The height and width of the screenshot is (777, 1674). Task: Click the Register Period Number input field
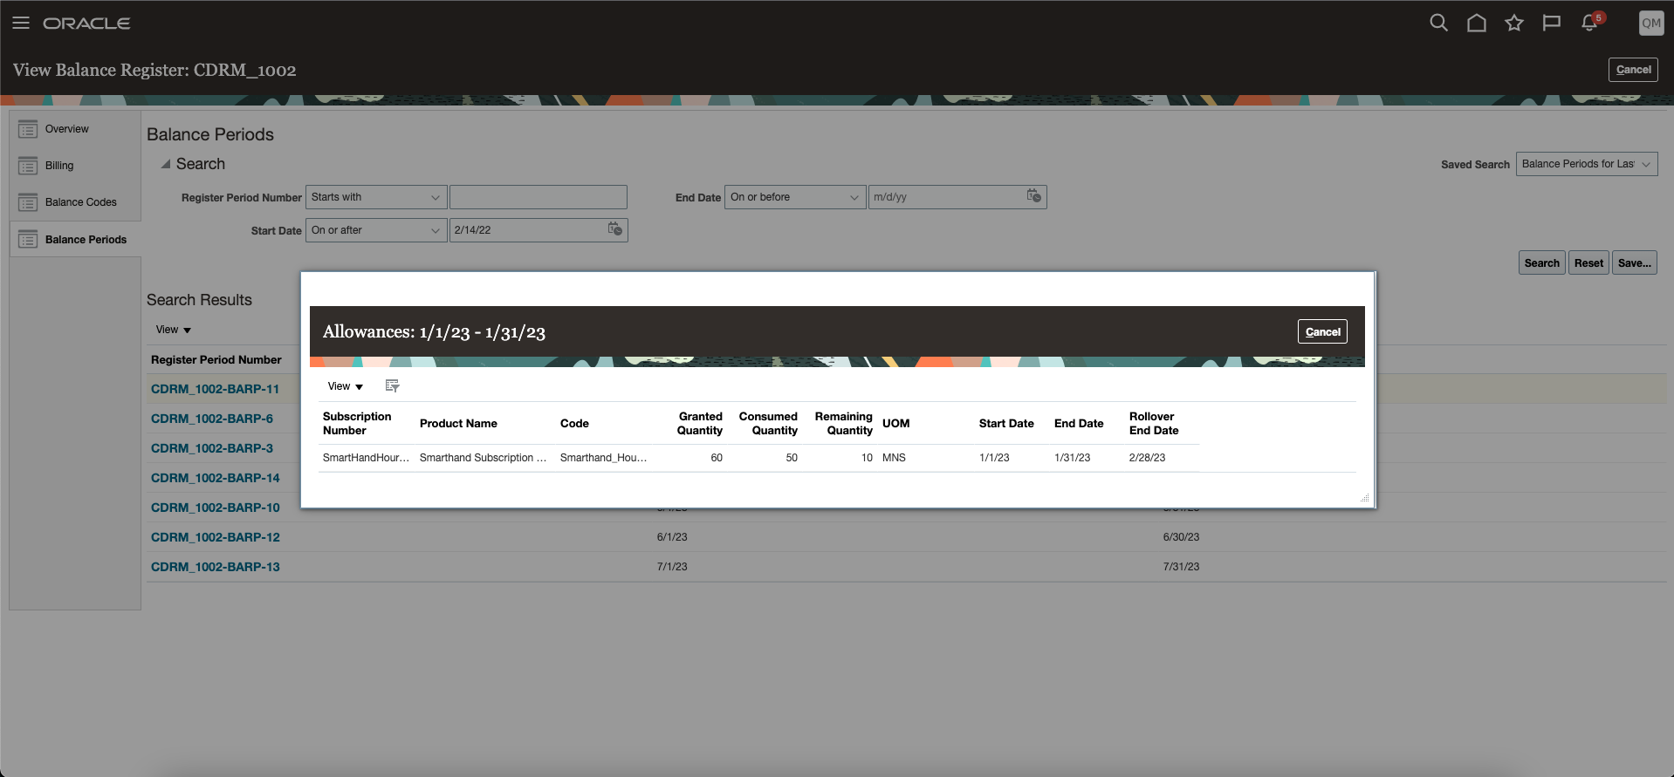pos(538,197)
